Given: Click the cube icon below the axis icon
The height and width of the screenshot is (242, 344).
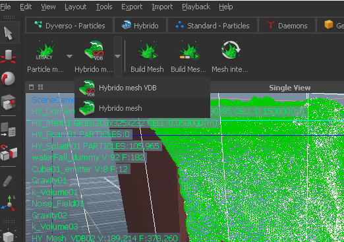Looking at the screenshot, I should click(9, 236).
